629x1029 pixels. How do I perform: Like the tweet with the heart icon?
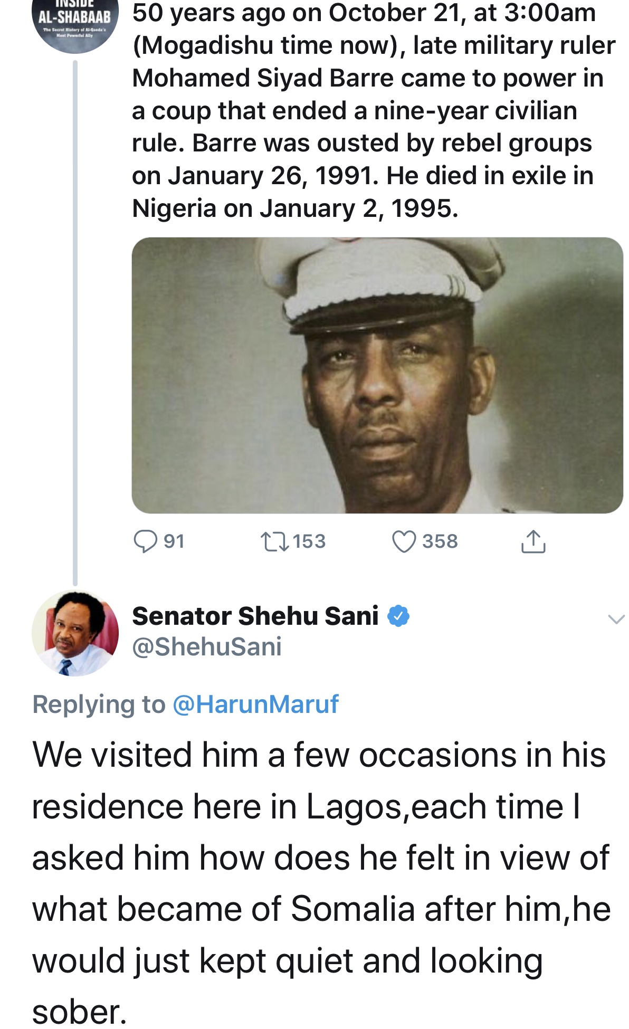point(404,541)
